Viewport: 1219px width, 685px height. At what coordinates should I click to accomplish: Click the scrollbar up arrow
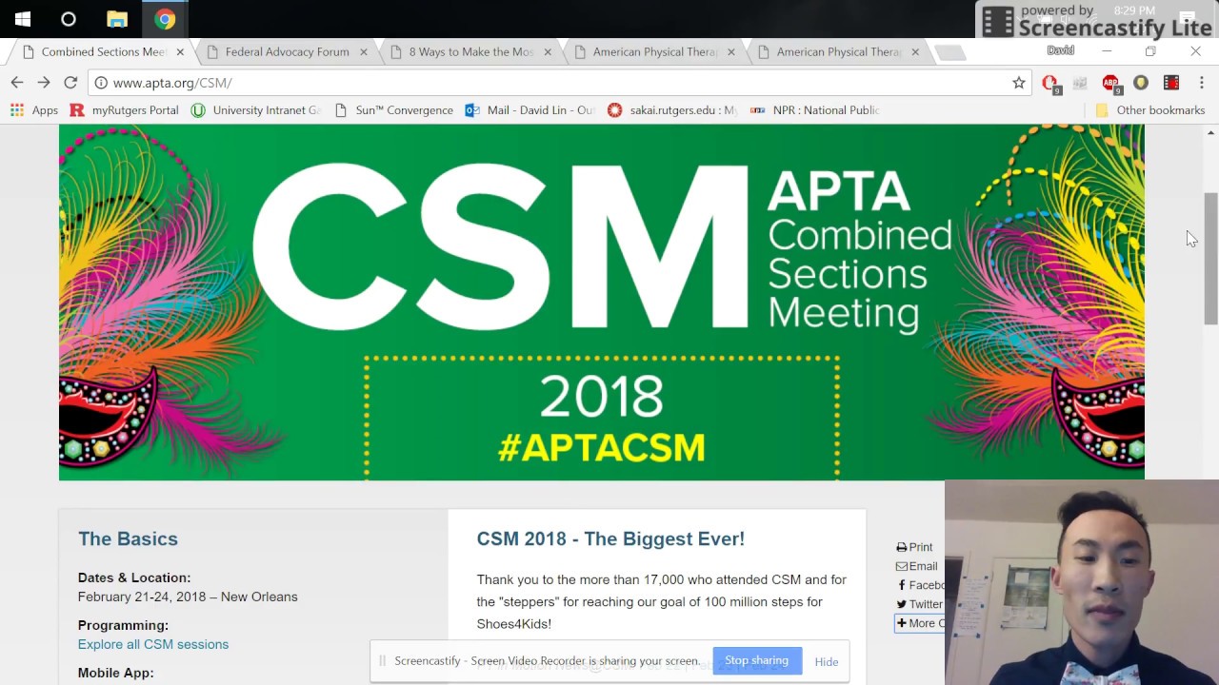1210,132
